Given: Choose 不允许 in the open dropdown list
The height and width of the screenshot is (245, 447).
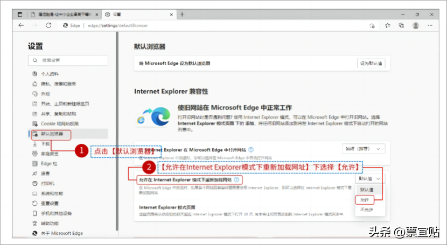Looking at the screenshot, I should pyautogui.click(x=370, y=210).
